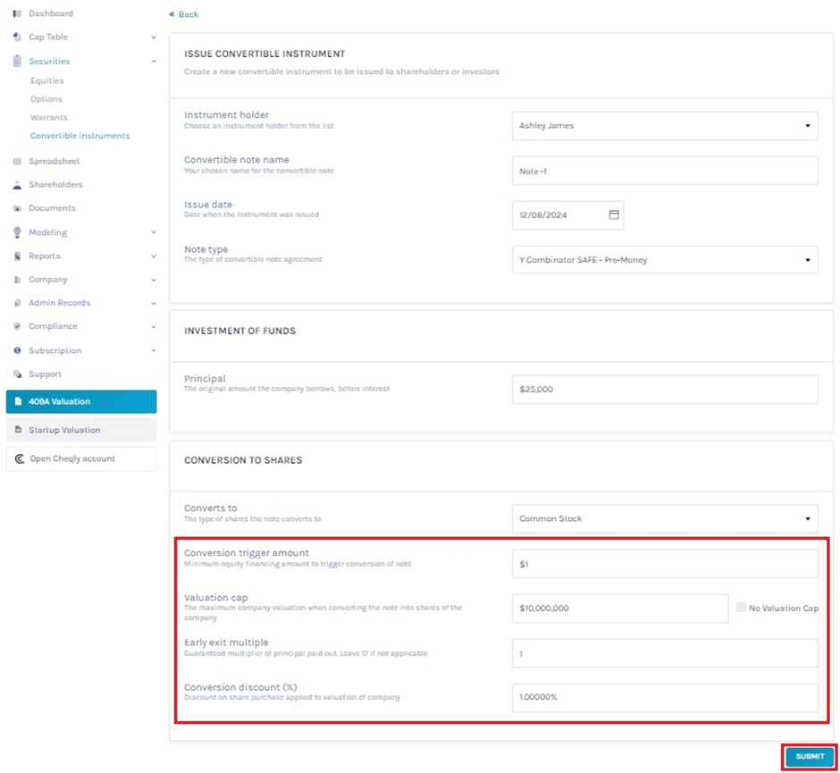Click the Early exit multiple field

pyautogui.click(x=665, y=653)
